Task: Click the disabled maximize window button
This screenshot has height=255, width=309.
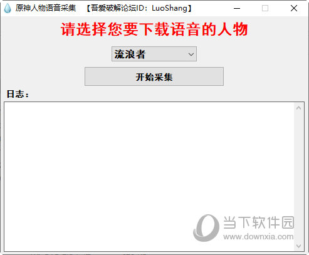Action: 265,8
